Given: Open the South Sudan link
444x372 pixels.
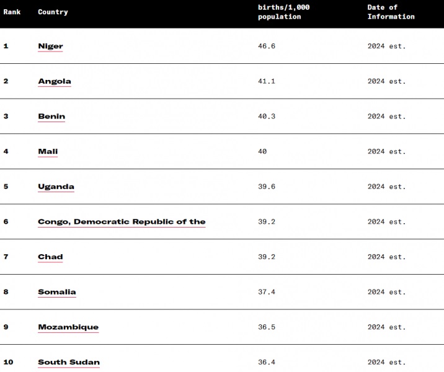Looking at the screenshot, I should [69, 362].
